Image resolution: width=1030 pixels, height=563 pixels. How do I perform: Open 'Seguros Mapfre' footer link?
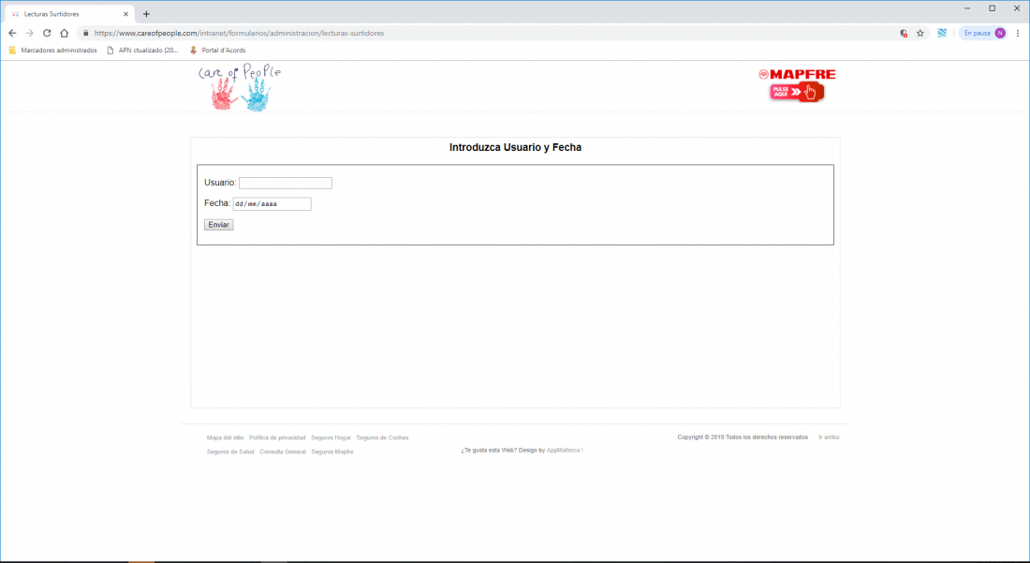point(332,452)
